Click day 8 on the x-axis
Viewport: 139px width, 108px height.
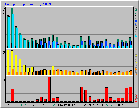click(37, 105)
